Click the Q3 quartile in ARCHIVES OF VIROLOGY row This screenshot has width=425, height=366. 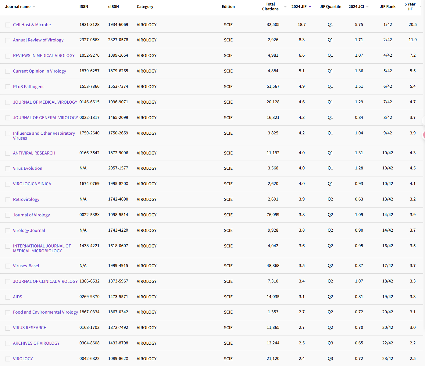330,343
